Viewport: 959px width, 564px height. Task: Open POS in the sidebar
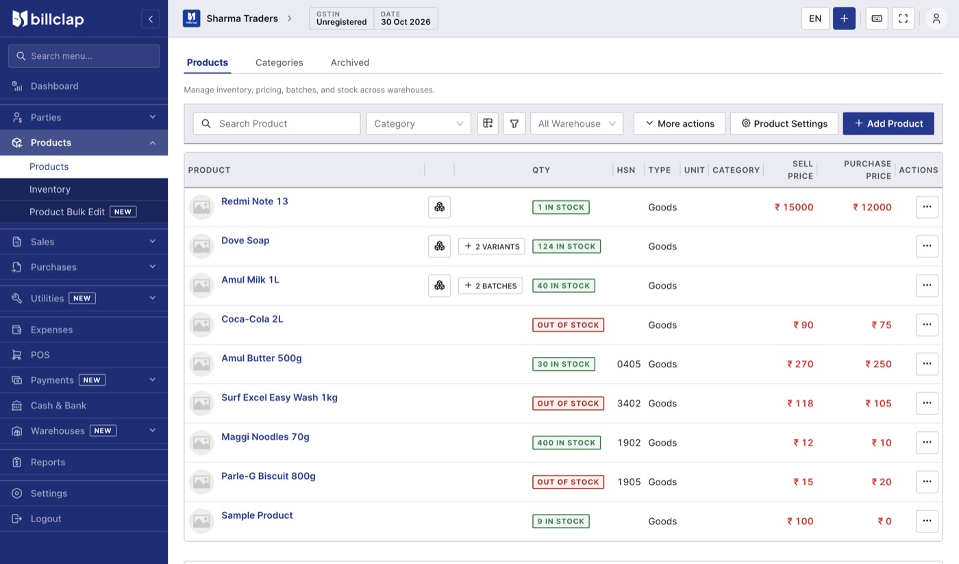click(x=84, y=354)
